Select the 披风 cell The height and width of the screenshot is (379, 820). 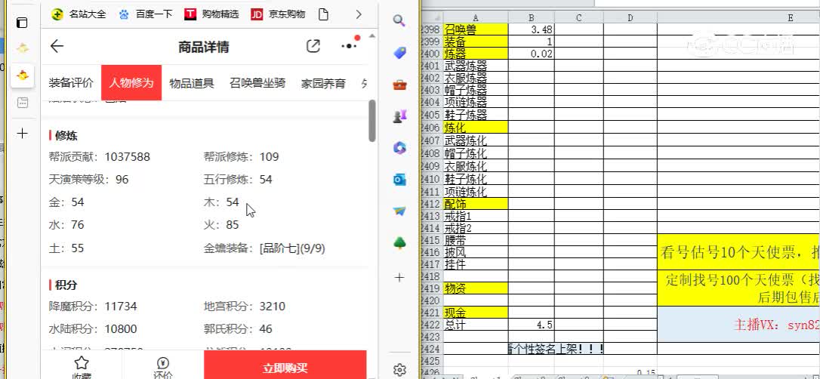(476, 252)
